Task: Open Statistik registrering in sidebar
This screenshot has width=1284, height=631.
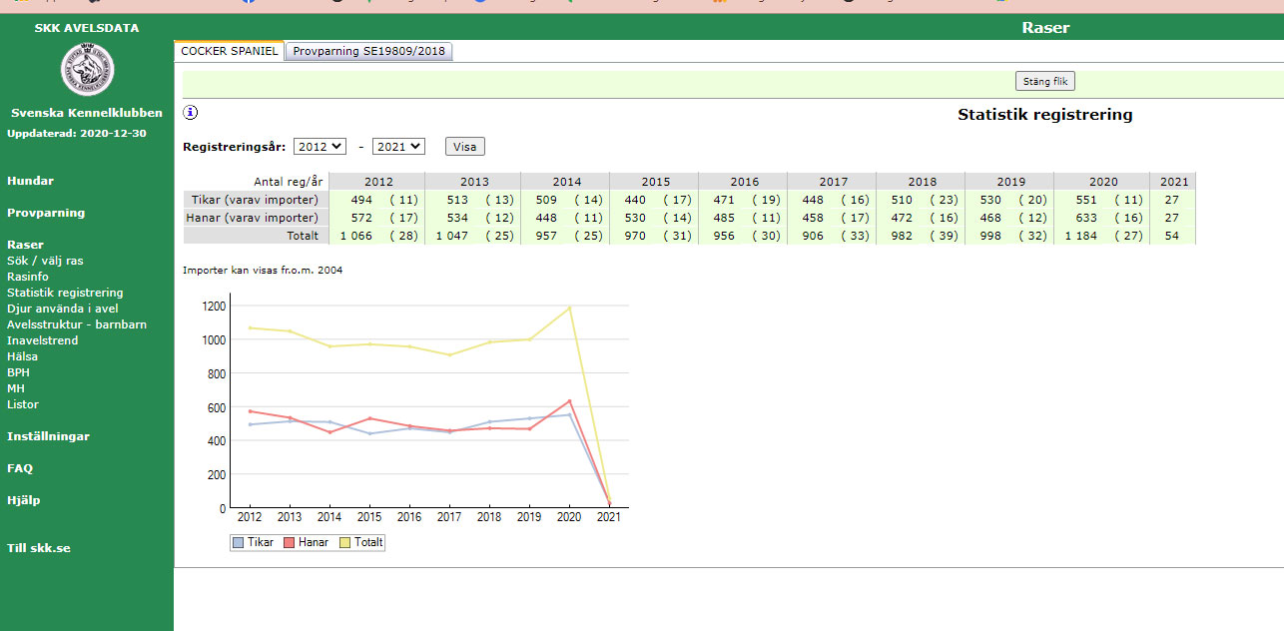Action: [x=65, y=293]
